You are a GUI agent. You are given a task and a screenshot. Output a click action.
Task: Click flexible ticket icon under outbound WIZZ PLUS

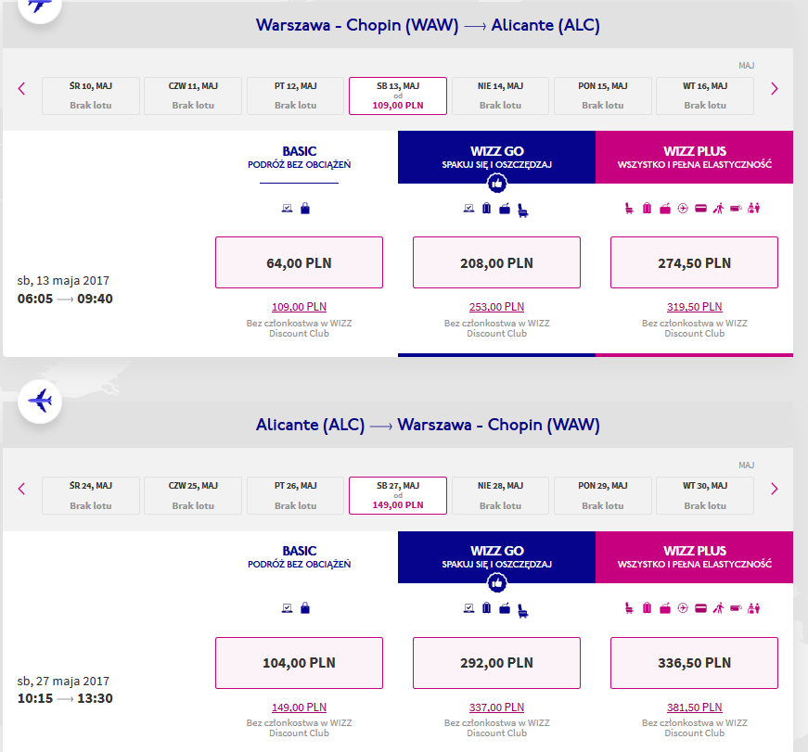[x=736, y=208]
